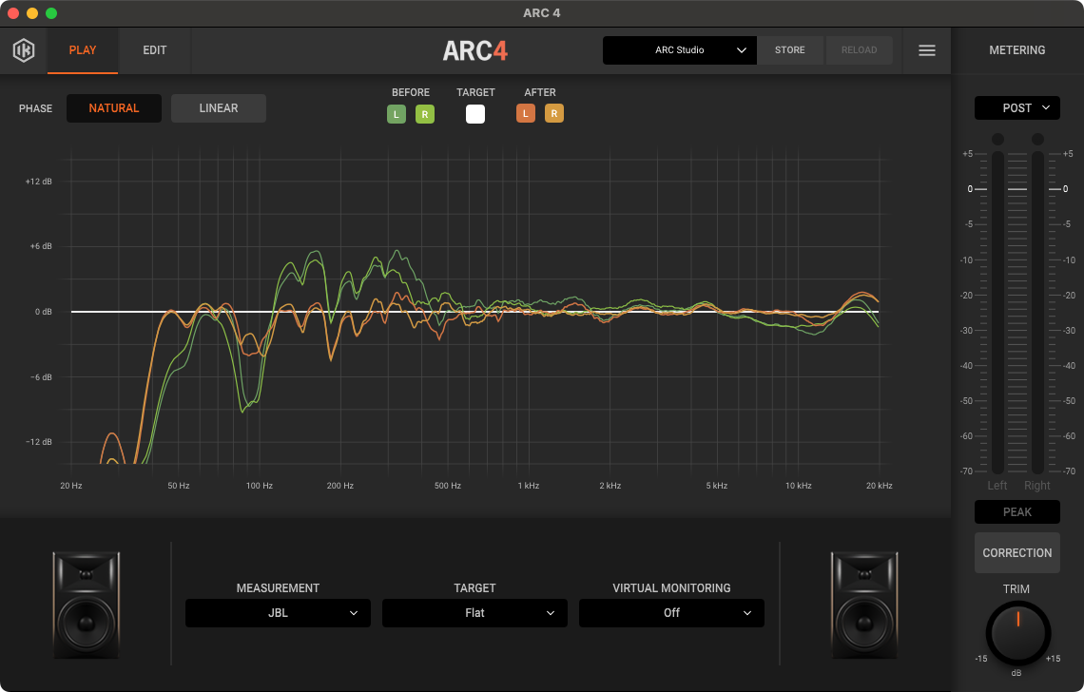Viewport: 1084px width, 692px height.
Task: Open the ARC Studio preset dropdown
Action: coord(680,50)
